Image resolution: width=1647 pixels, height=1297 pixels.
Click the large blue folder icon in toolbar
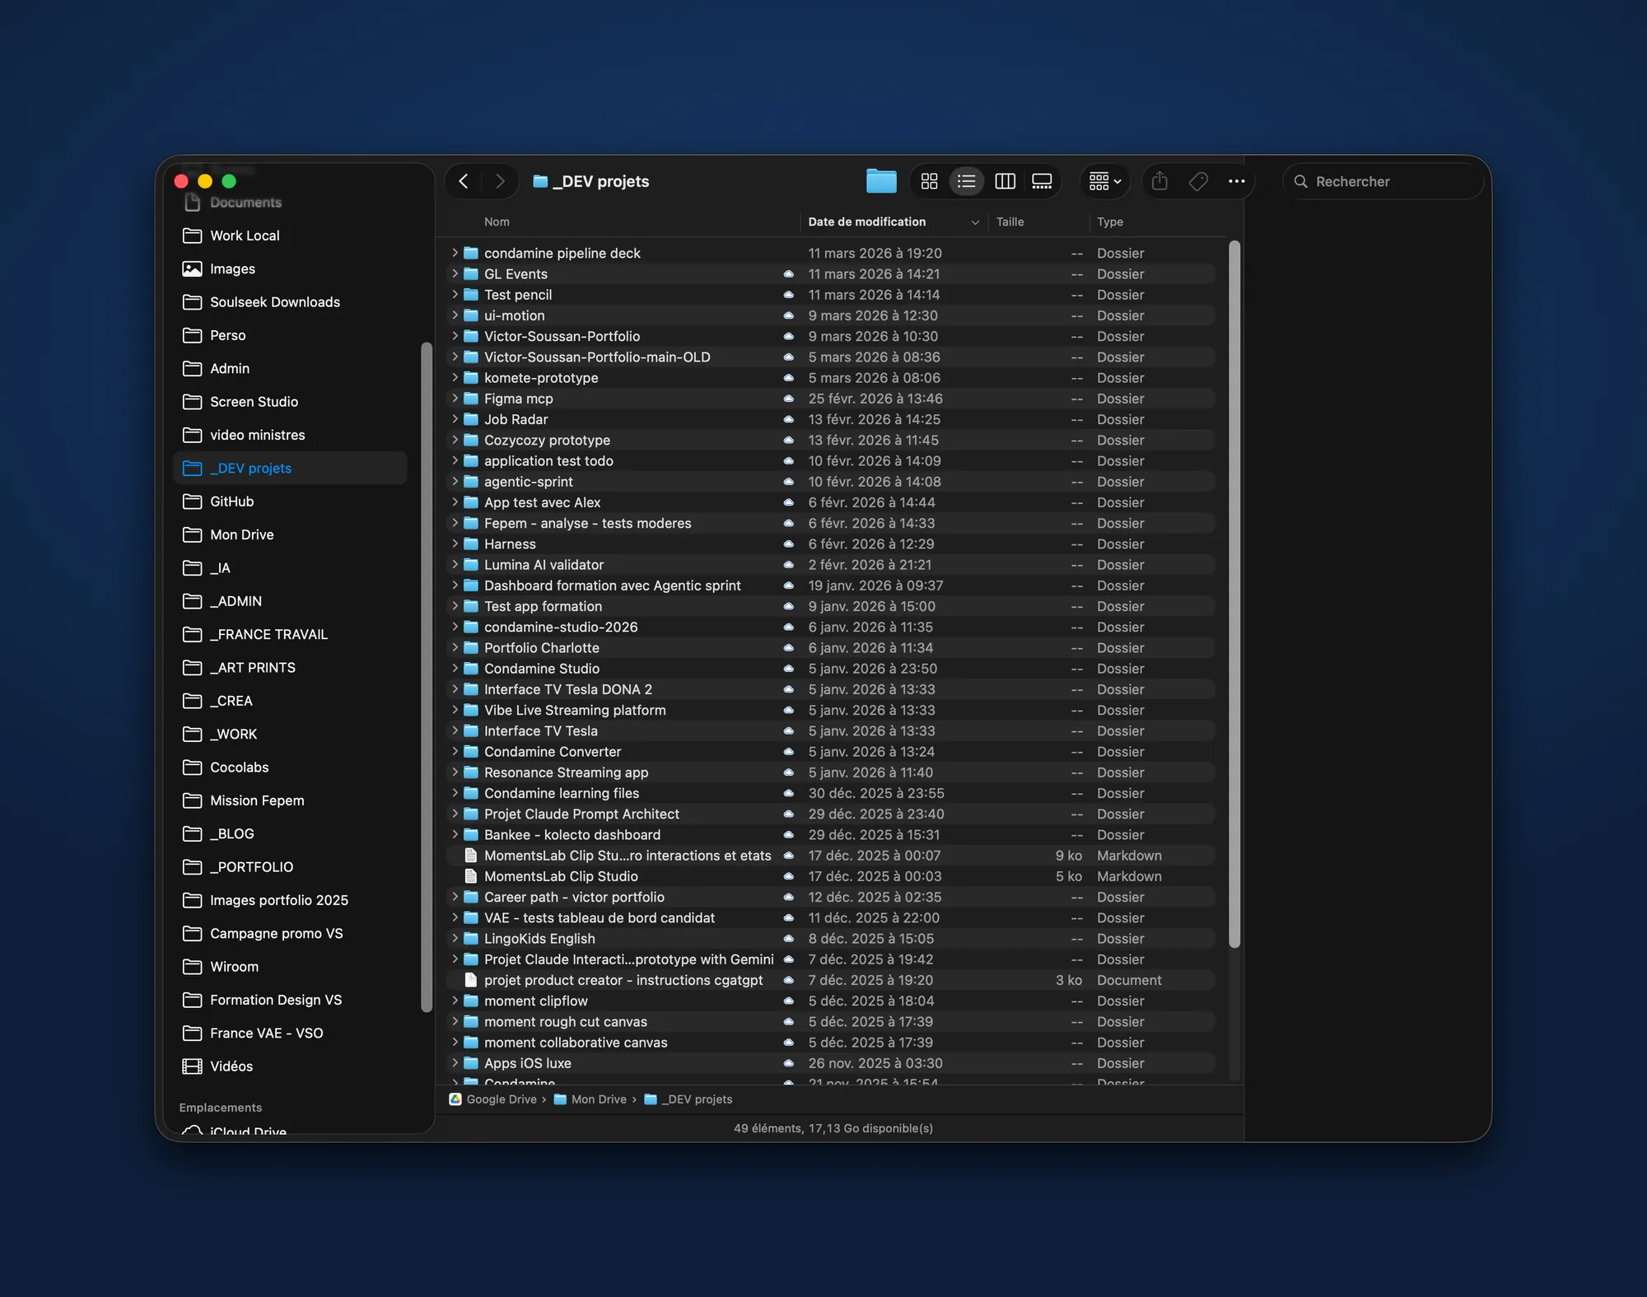pyautogui.click(x=881, y=181)
